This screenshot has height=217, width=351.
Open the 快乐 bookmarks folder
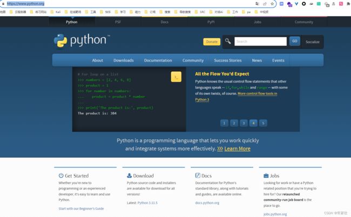pos(105,12)
